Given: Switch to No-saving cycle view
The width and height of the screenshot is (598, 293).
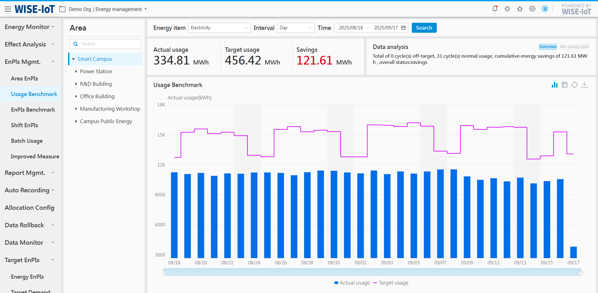Looking at the screenshot, I should tap(574, 47).
